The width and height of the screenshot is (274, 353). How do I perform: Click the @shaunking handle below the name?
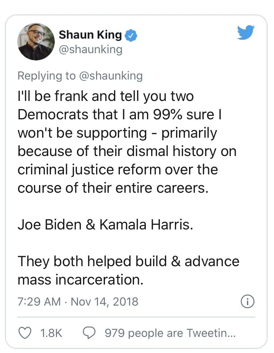point(90,50)
